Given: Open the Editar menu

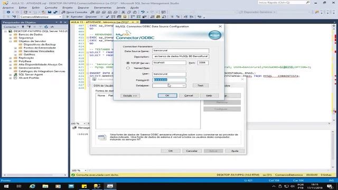Looking at the screenshot, I should tap(23, 7).
